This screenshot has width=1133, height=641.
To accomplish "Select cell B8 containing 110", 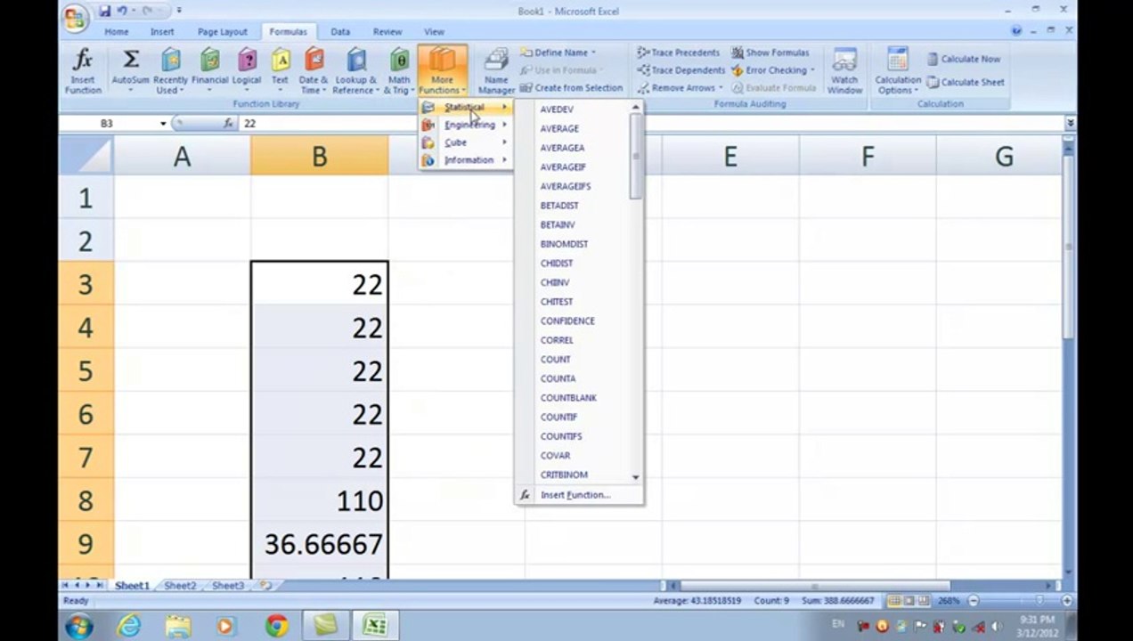I will tap(320, 500).
